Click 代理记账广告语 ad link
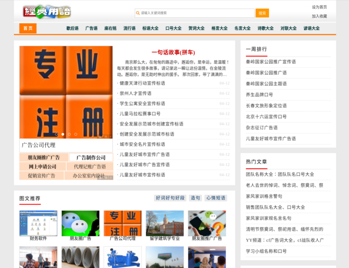 [90, 167]
